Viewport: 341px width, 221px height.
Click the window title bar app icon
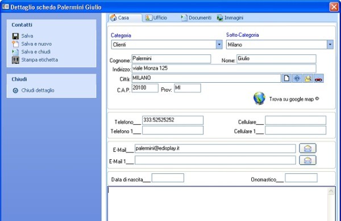(x=6, y=7)
